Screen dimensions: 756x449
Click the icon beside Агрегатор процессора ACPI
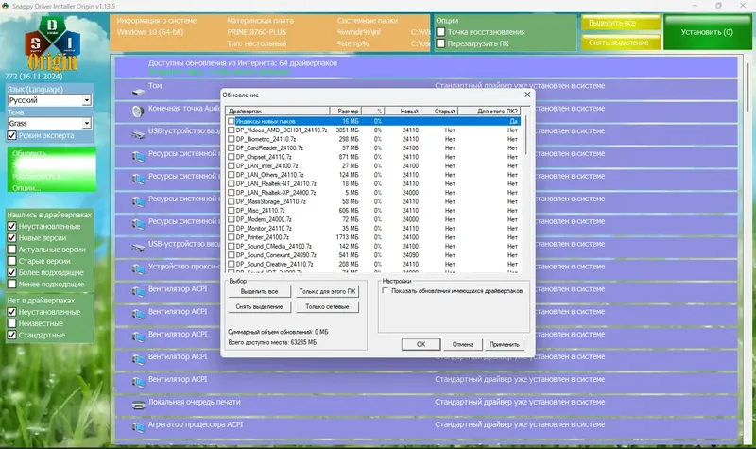(138, 427)
